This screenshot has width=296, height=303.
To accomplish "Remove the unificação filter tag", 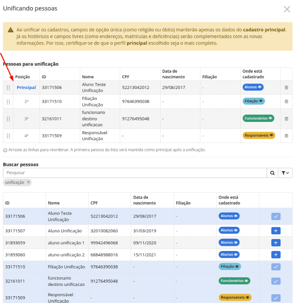I will (x=29, y=182).
